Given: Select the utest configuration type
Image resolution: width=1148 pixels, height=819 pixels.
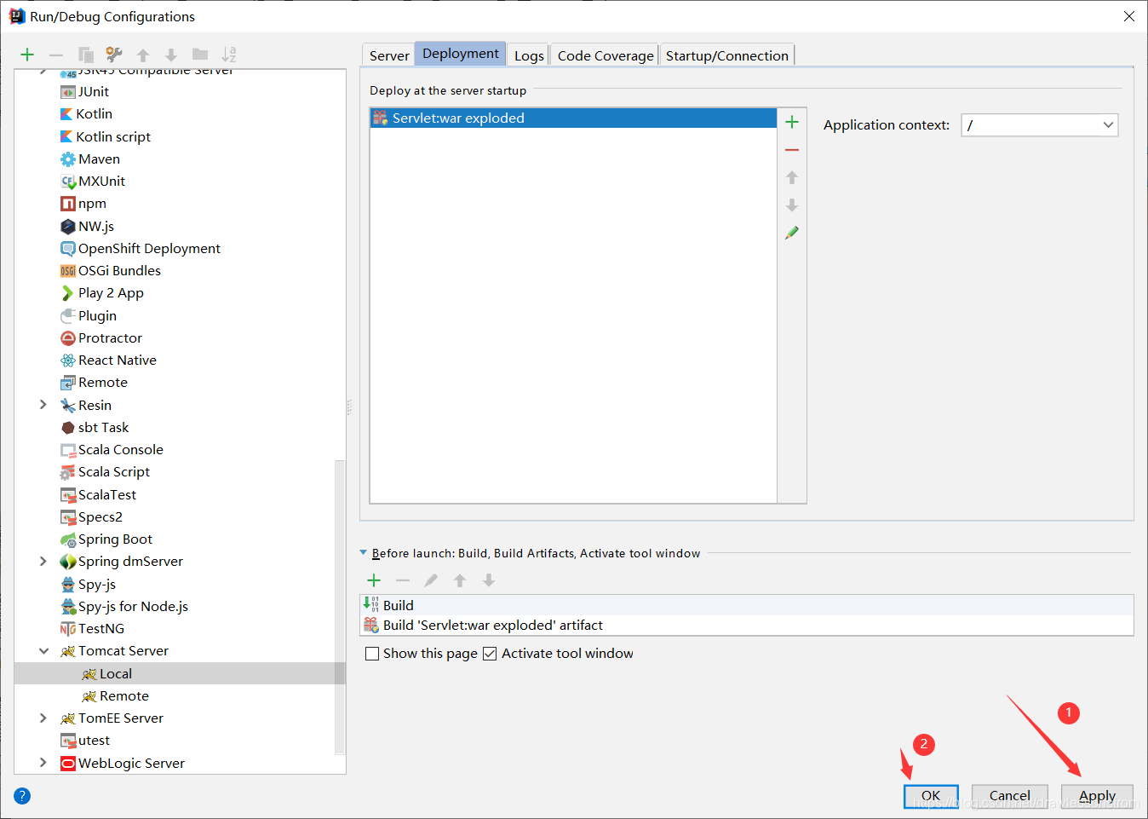Looking at the screenshot, I should (94, 740).
